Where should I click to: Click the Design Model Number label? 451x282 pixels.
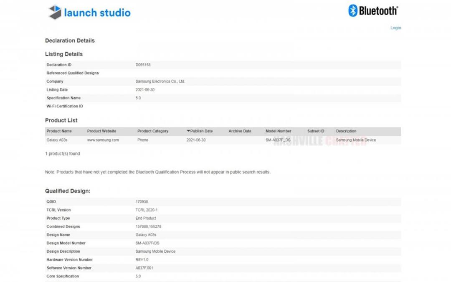click(66, 243)
